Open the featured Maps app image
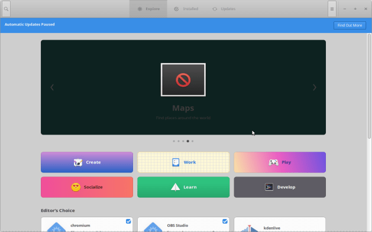372x232 pixels. (183, 80)
